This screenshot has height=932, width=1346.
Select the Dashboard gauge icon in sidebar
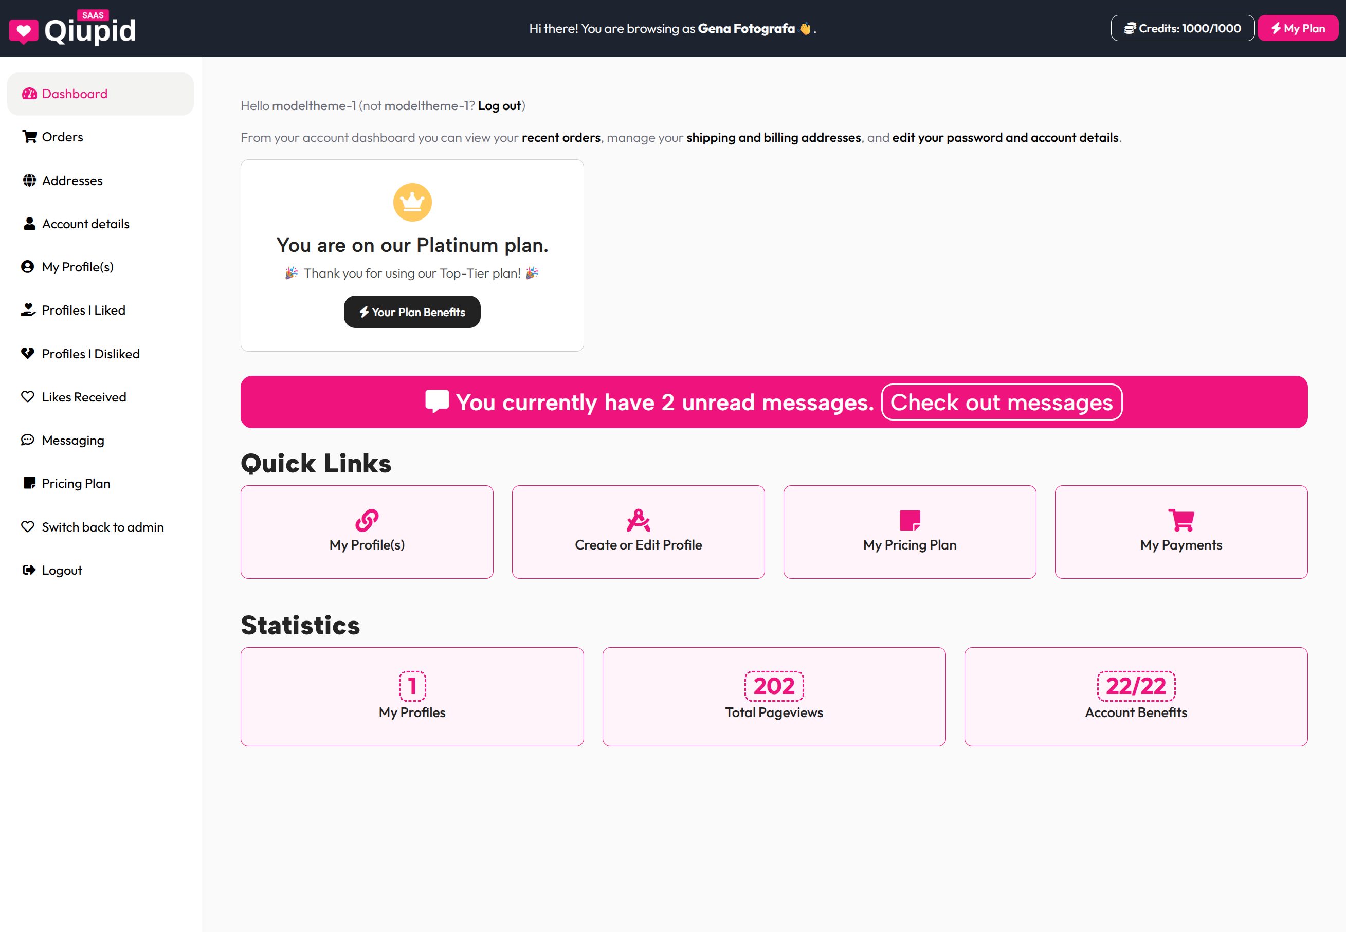(x=29, y=94)
